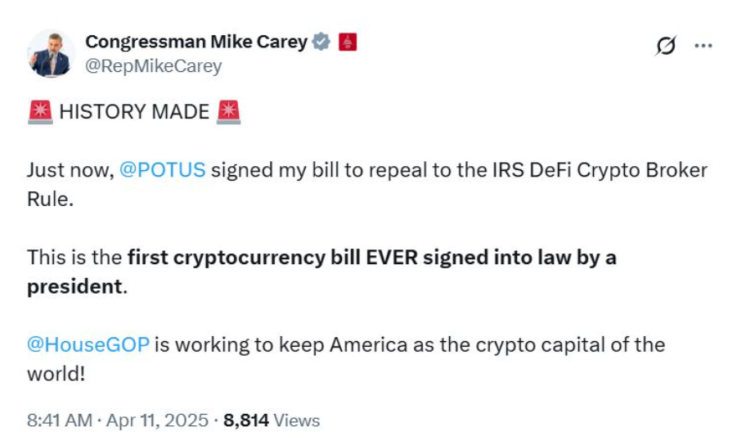Viewport: 755px width, 440px height.
Task: Click the bold word "president"
Action: coord(75,288)
